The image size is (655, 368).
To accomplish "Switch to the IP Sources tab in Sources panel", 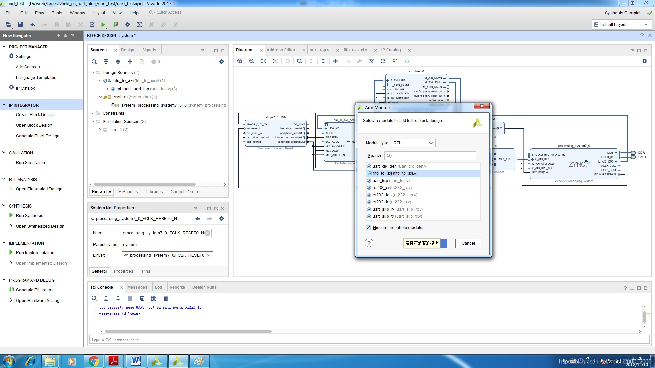I will (x=128, y=192).
